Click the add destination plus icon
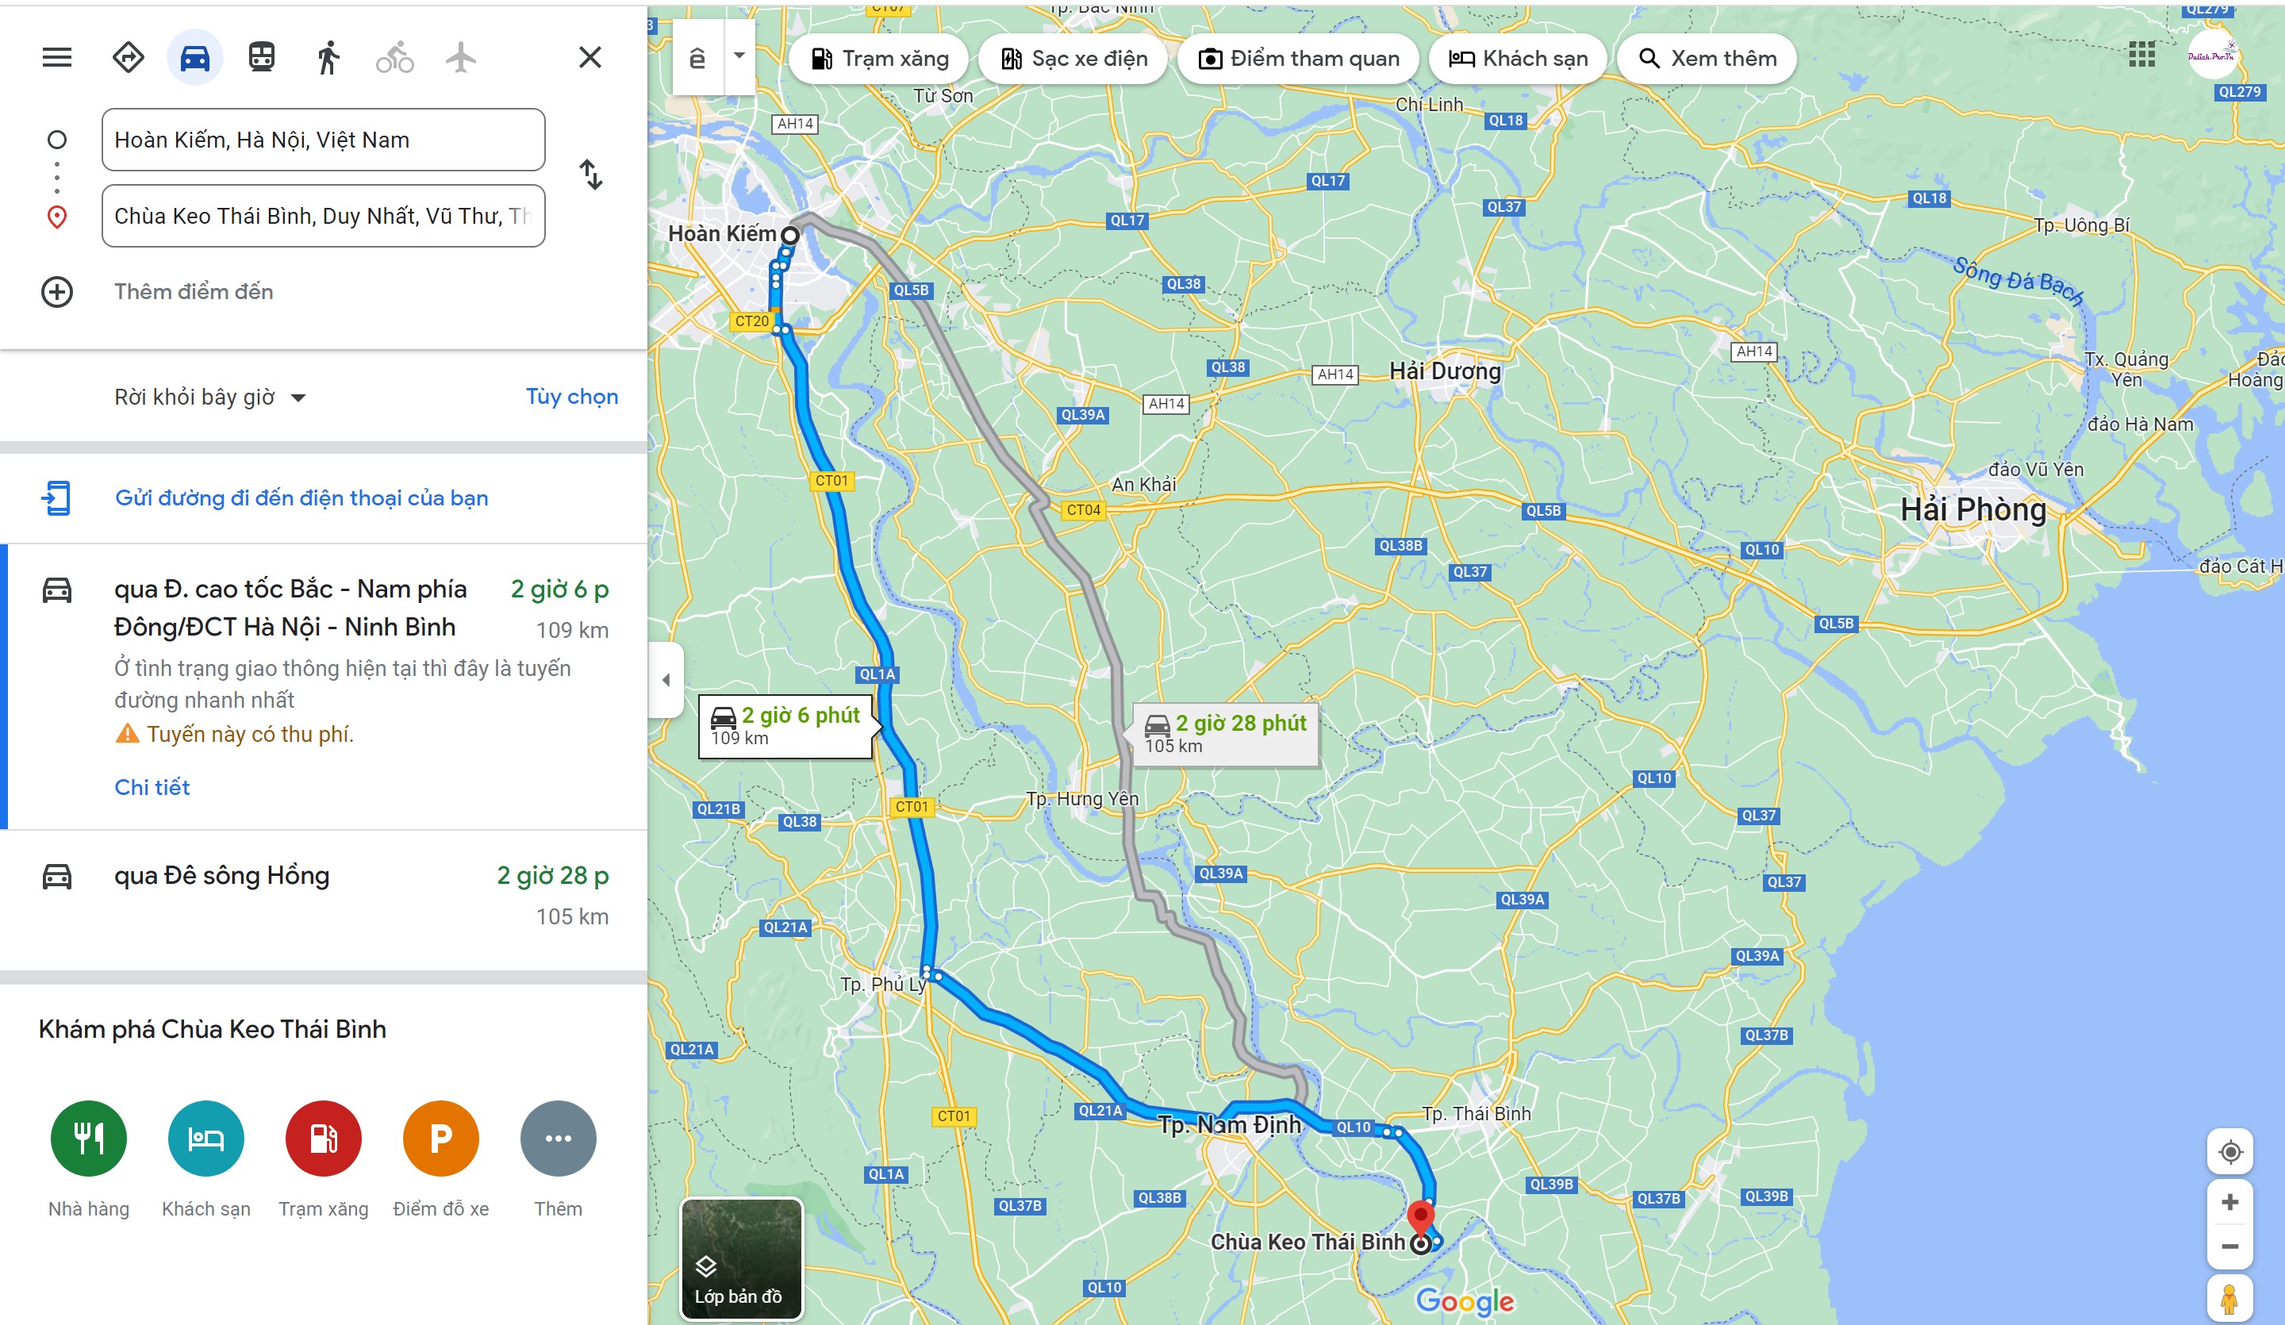2285x1325 pixels. [57, 292]
